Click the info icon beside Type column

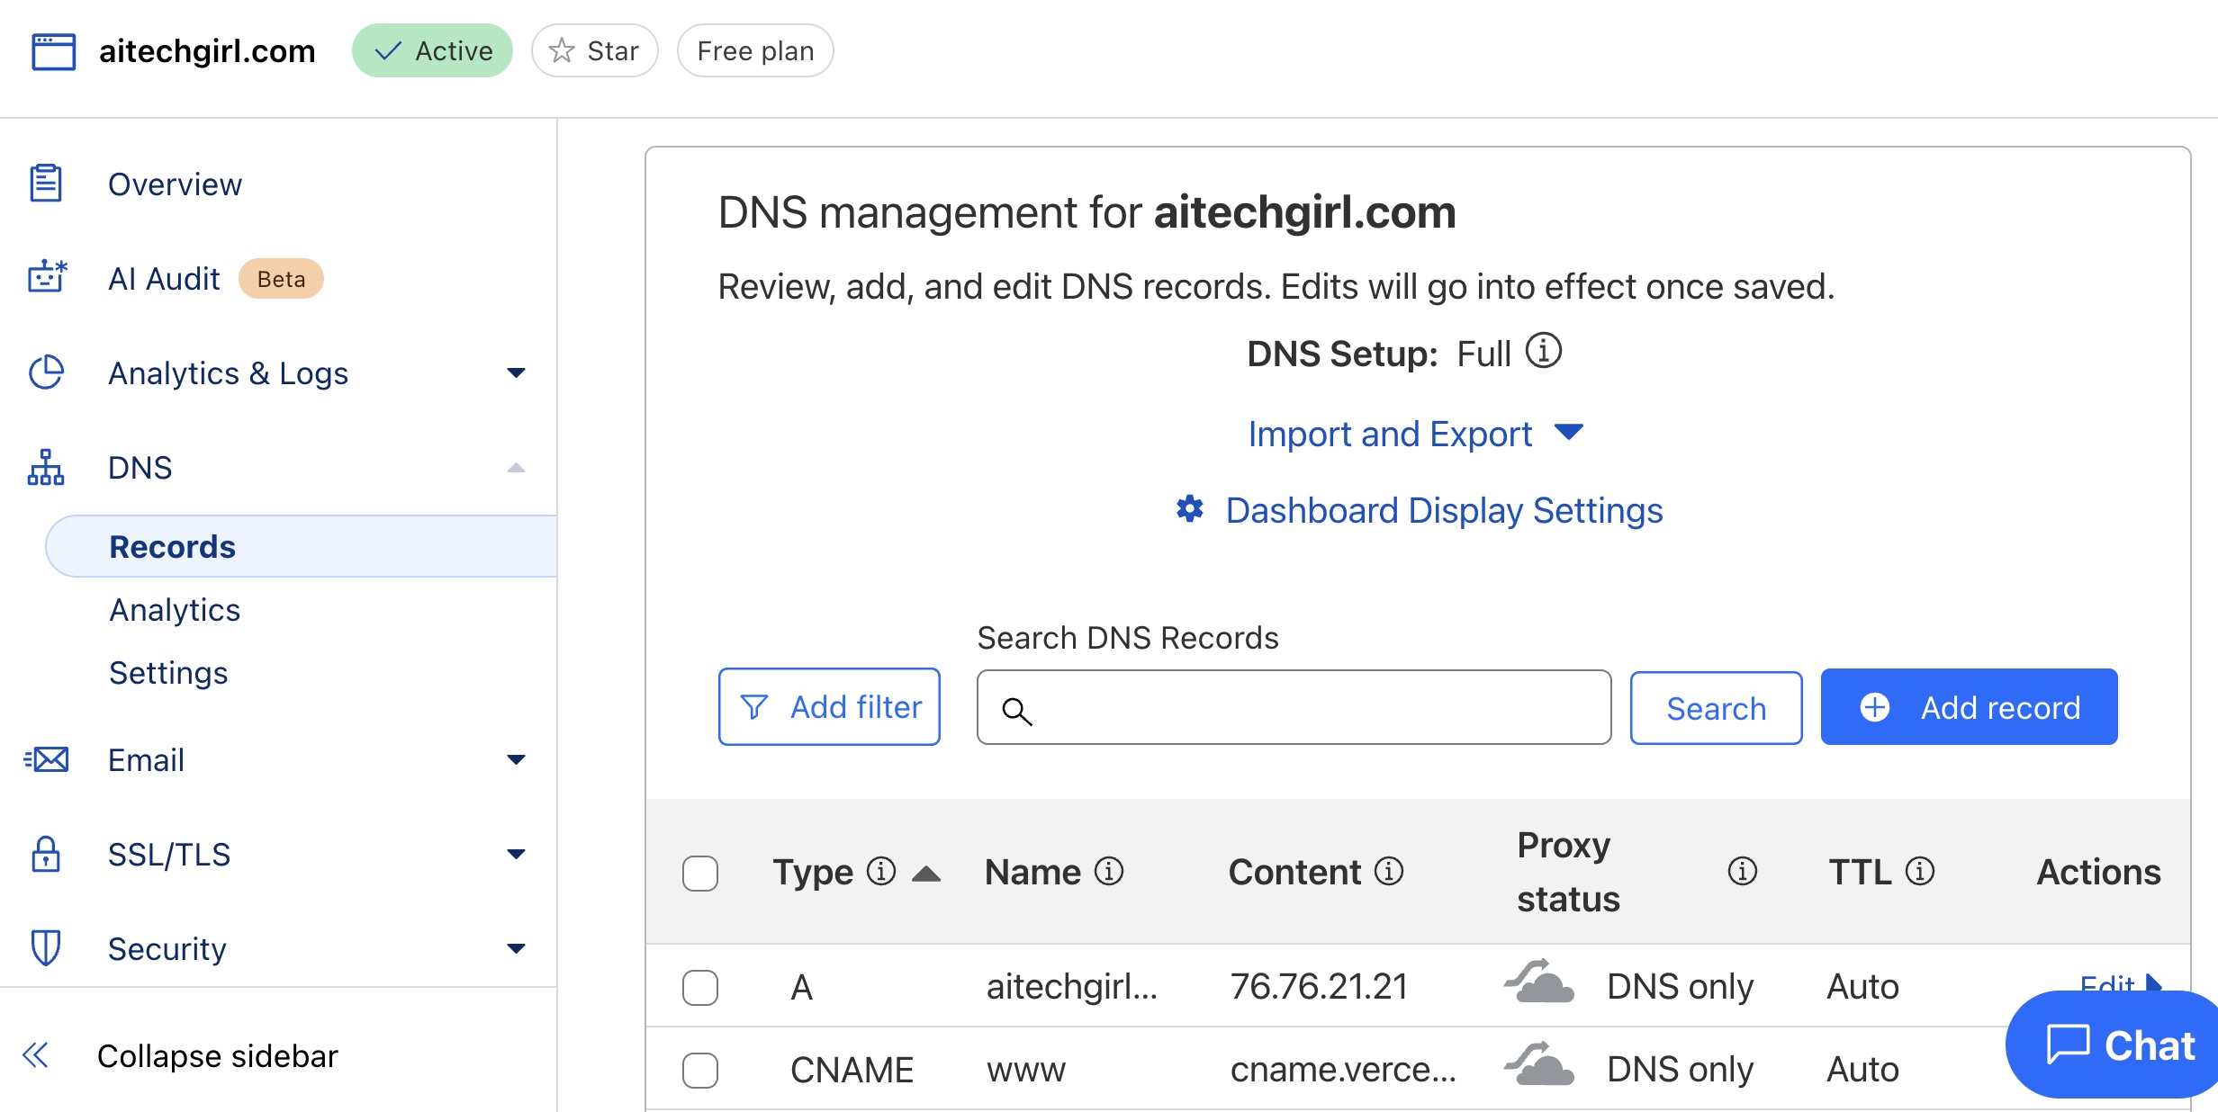click(x=881, y=871)
